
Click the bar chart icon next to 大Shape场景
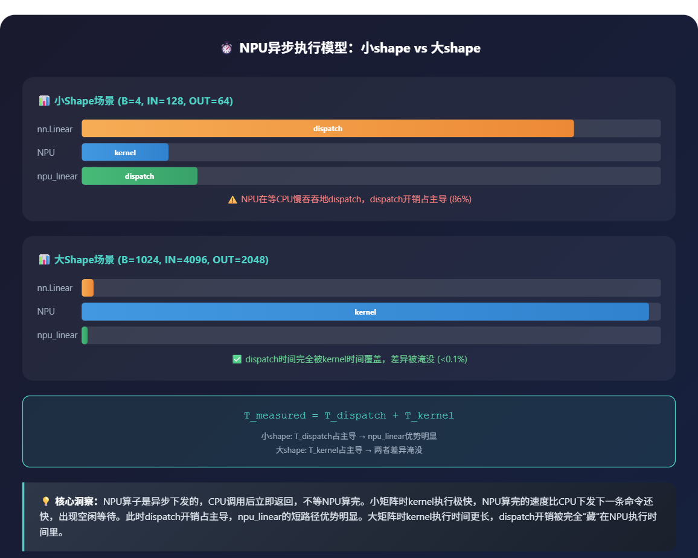(44, 259)
